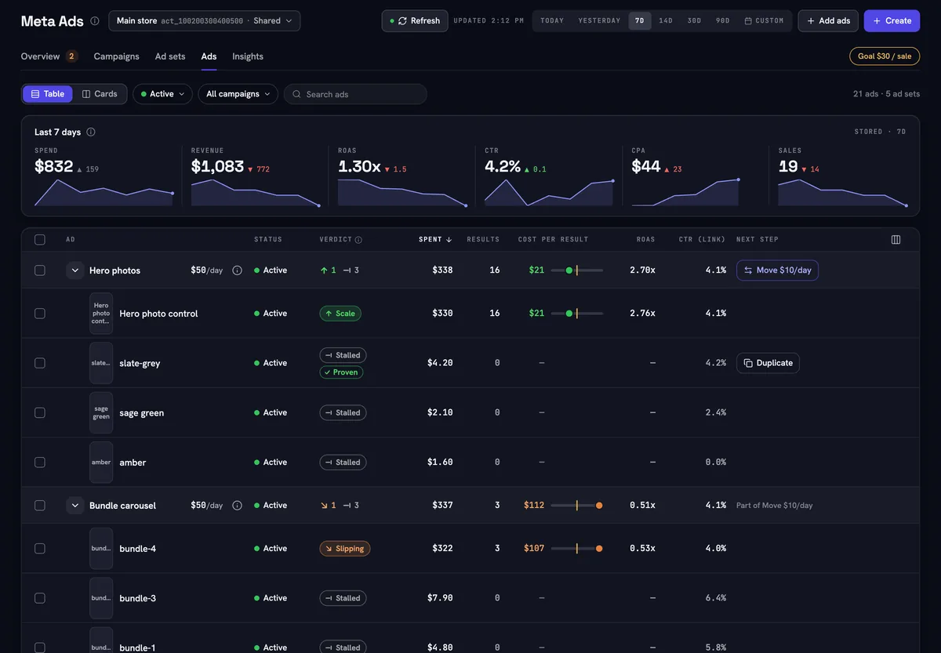Select the 14D date range
The width and height of the screenshot is (941, 653).
coord(666,21)
